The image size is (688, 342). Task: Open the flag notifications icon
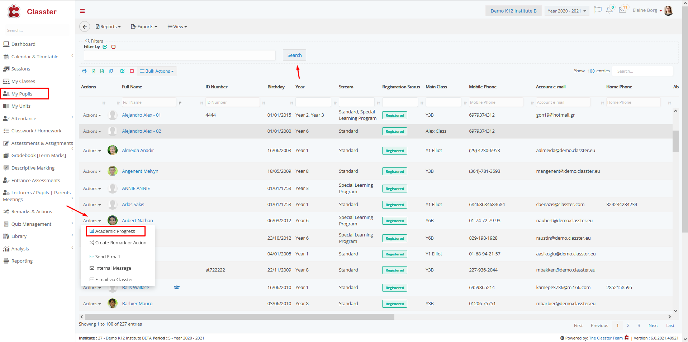(598, 10)
